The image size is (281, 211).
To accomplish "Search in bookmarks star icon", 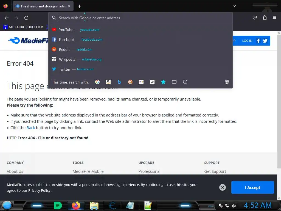I will tap(163, 82).
